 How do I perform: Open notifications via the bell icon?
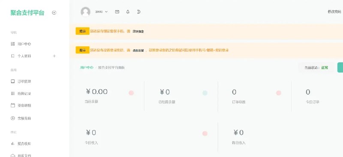point(128,12)
